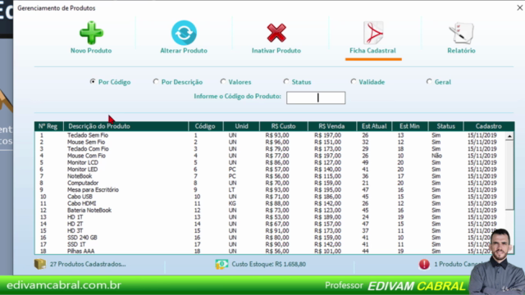Select the SSD 240 GB row
Screen dimensions: 525x295
(270, 238)
